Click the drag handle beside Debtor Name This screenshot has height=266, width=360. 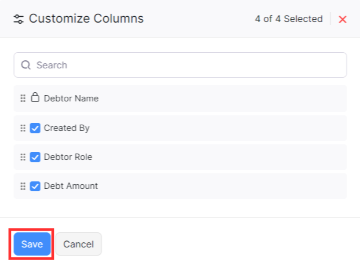coord(23,99)
